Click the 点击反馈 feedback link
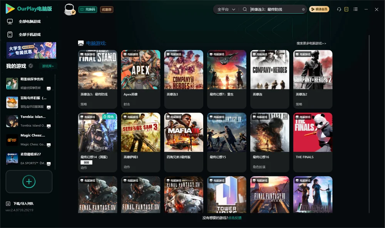 tap(235, 218)
